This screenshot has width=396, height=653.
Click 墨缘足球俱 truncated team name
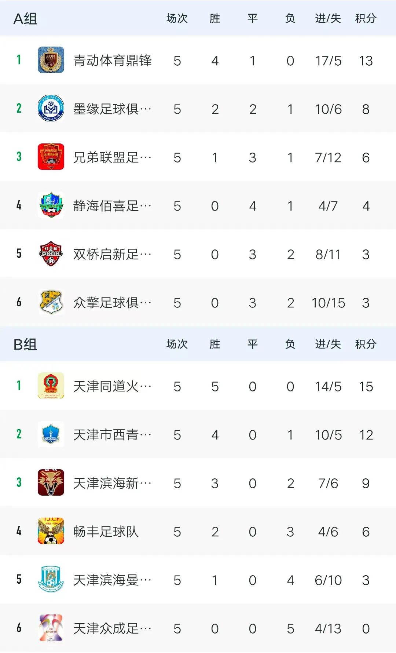(112, 109)
